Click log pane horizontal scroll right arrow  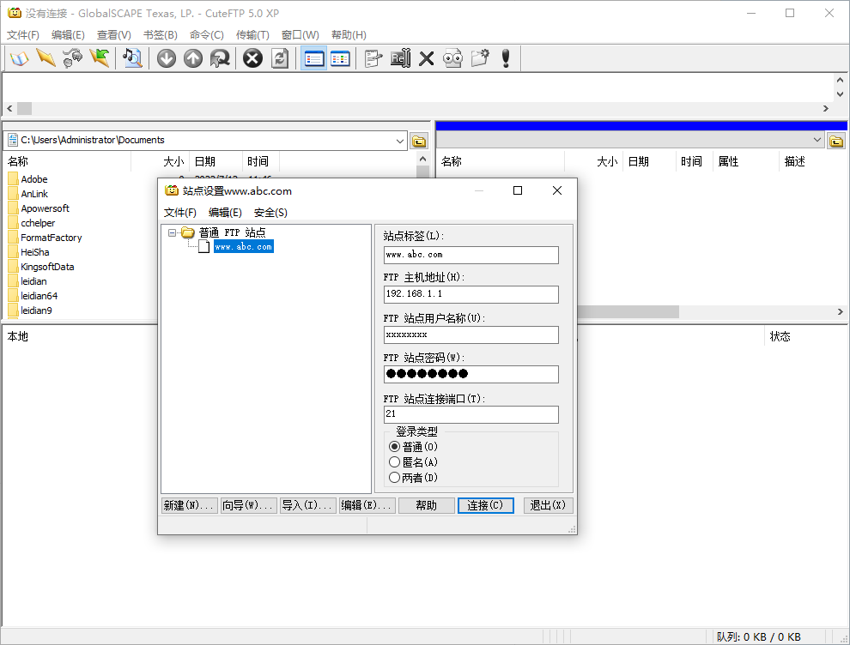tap(826, 108)
